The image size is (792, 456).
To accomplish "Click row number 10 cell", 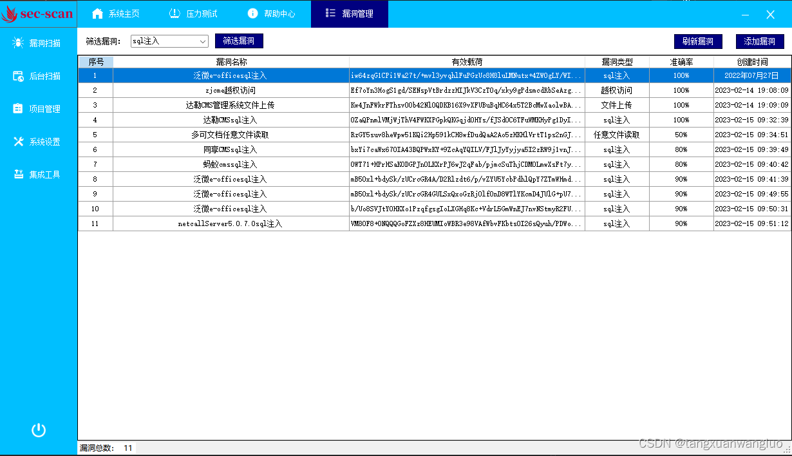I will coord(95,209).
